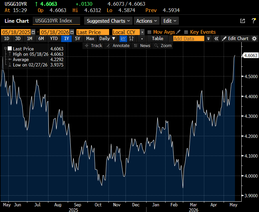Viewport: 259px width, 212px height.
Task: Select the 6M range tab
Action: (x=41, y=39)
